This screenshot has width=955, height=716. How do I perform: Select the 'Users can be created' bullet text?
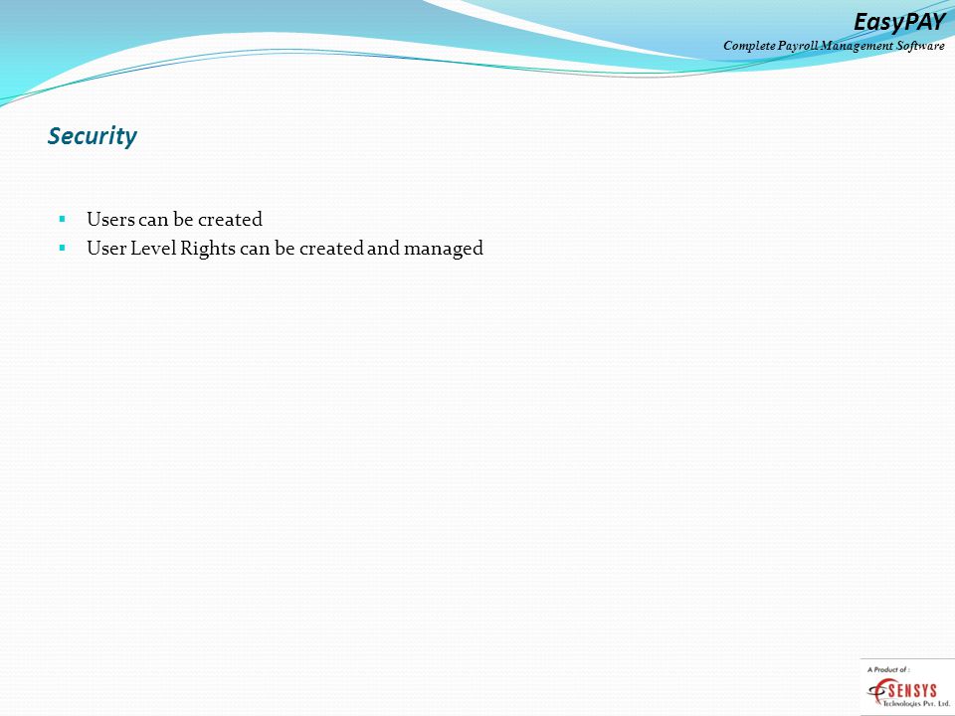click(x=174, y=219)
